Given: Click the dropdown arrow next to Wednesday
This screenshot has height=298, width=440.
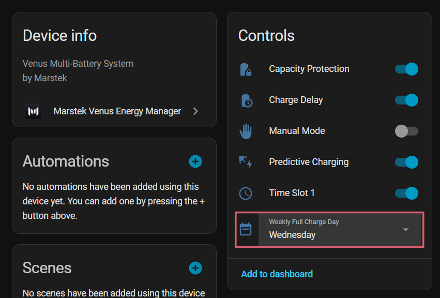Looking at the screenshot, I should 406,230.
